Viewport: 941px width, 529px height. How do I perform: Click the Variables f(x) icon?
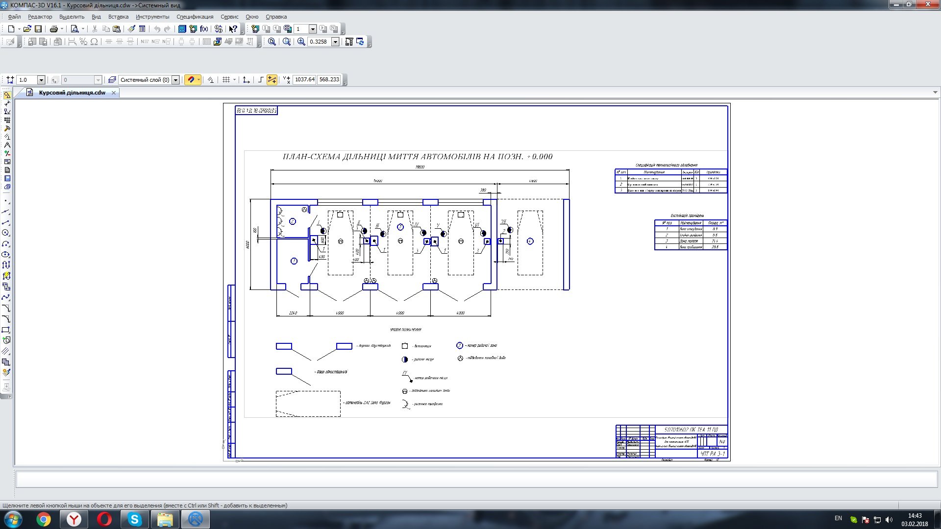(x=204, y=29)
